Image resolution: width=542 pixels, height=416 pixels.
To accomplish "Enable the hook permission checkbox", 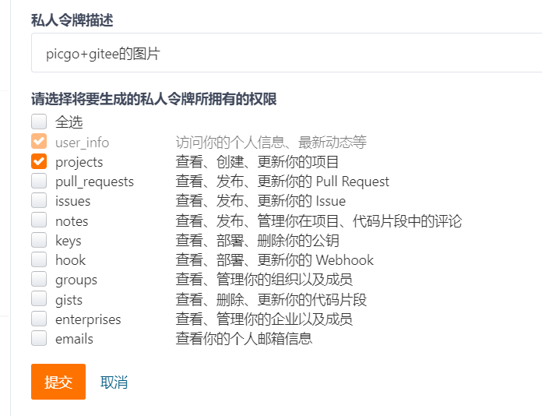I will pos(39,259).
